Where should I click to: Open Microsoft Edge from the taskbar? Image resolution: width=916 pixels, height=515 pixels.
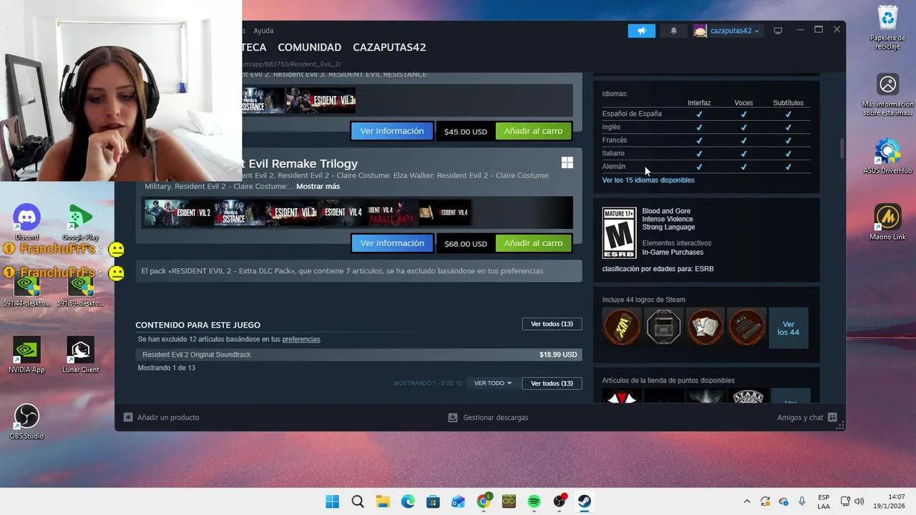pos(408,501)
